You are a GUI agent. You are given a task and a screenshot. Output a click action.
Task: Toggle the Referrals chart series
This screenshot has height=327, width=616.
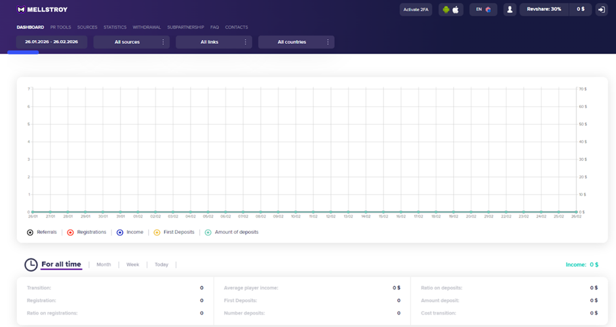[30, 233]
